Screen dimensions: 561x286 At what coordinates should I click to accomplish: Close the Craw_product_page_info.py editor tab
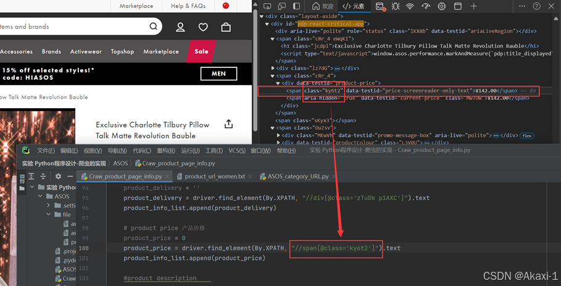point(168,177)
